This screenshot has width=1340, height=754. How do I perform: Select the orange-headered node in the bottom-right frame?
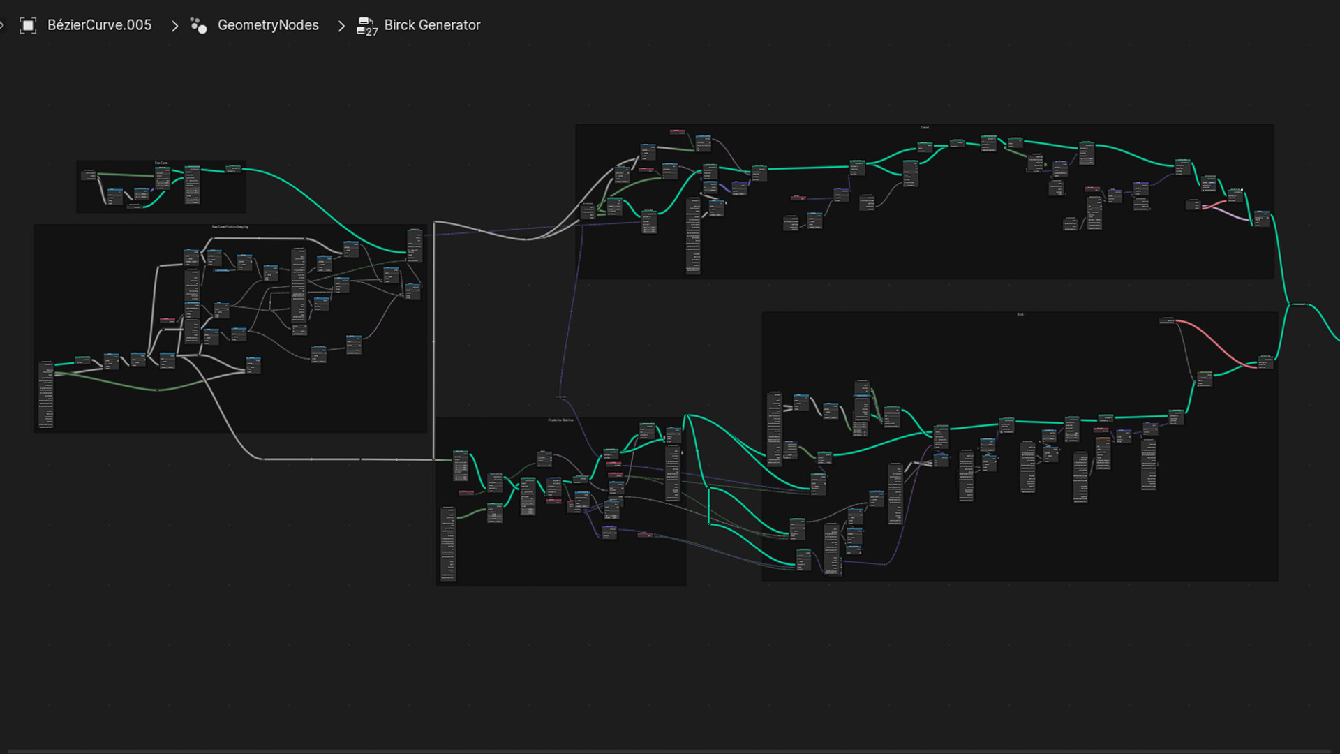click(1103, 438)
